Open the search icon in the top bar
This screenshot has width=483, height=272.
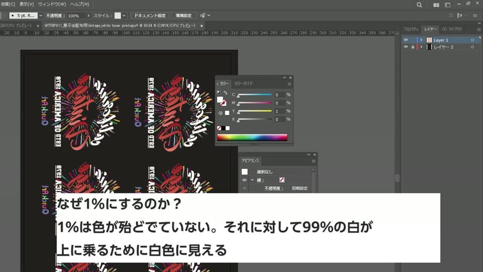(419, 5)
